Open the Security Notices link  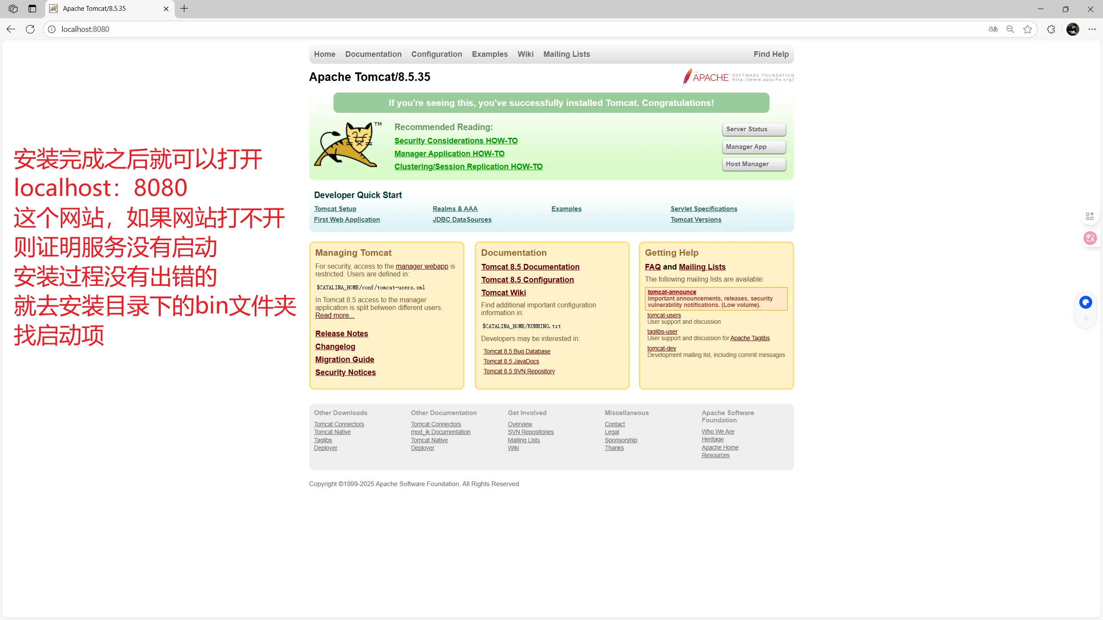click(x=346, y=372)
